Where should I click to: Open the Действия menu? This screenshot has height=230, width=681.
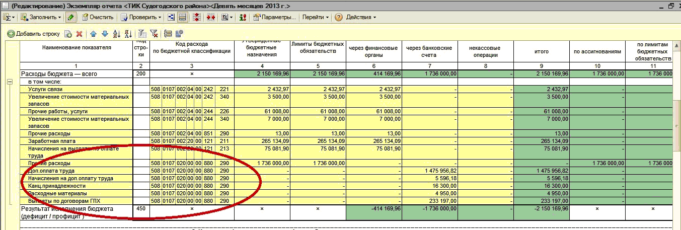point(361,17)
